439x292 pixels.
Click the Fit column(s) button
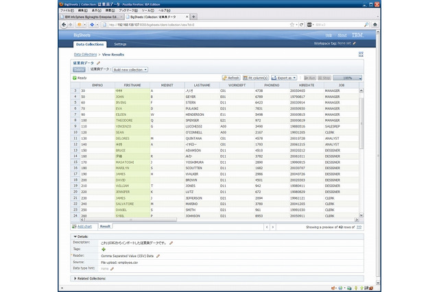coord(256,77)
